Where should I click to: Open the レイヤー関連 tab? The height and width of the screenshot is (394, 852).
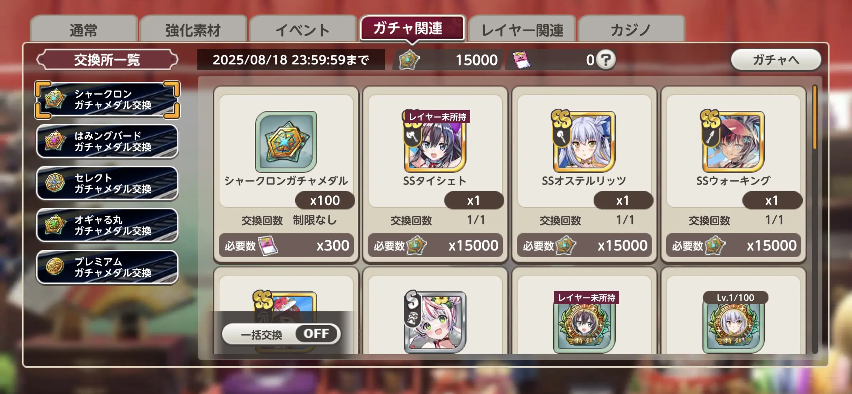[x=522, y=30]
